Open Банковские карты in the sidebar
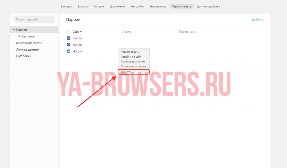 (x=29, y=43)
